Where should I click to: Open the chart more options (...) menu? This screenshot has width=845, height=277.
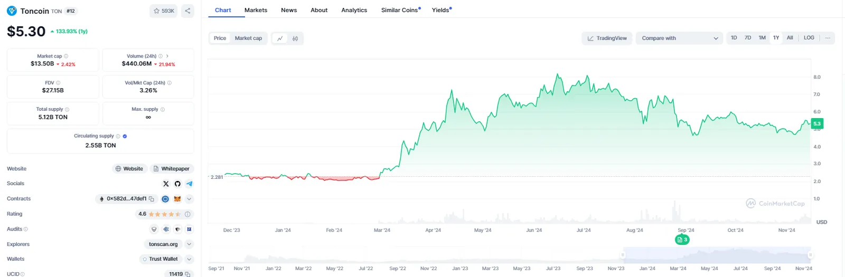828,38
